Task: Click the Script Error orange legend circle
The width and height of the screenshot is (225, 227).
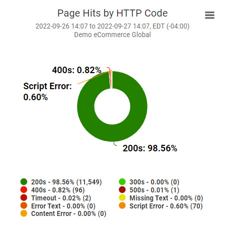Action: 122,205
